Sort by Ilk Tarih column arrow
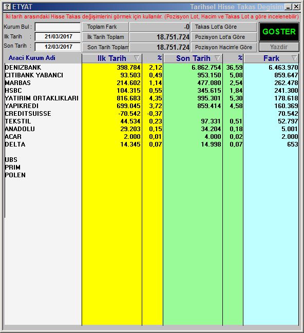 coord(137,58)
